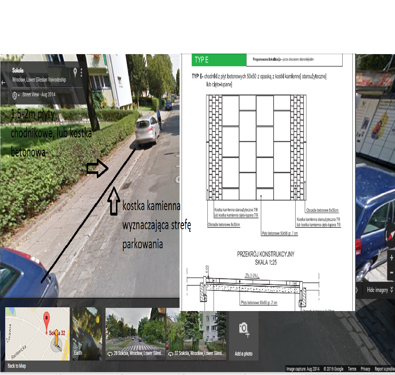Click the Image capture: Aug 2014 text
Screen dimensions: 395x375
(303, 369)
